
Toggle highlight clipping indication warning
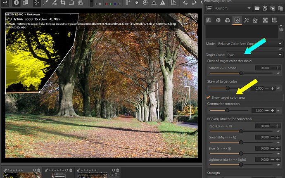[x=163, y=2]
